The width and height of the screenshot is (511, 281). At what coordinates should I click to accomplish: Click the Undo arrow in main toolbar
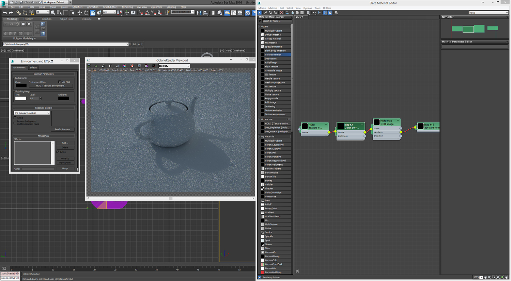pyautogui.click(x=5, y=13)
